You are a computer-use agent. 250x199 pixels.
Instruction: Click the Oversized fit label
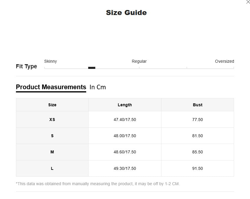pyautogui.click(x=224, y=61)
